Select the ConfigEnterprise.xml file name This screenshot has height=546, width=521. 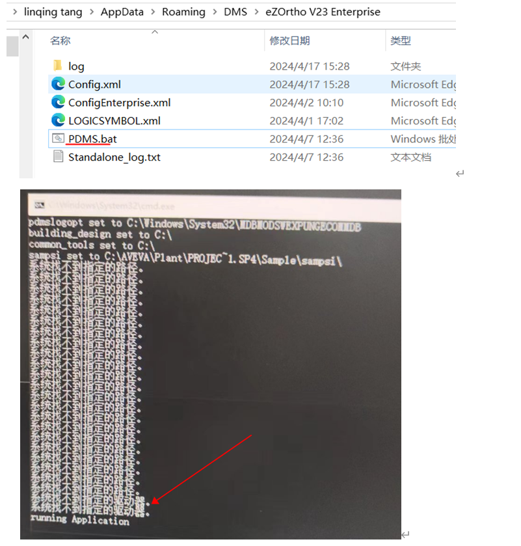click(120, 102)
